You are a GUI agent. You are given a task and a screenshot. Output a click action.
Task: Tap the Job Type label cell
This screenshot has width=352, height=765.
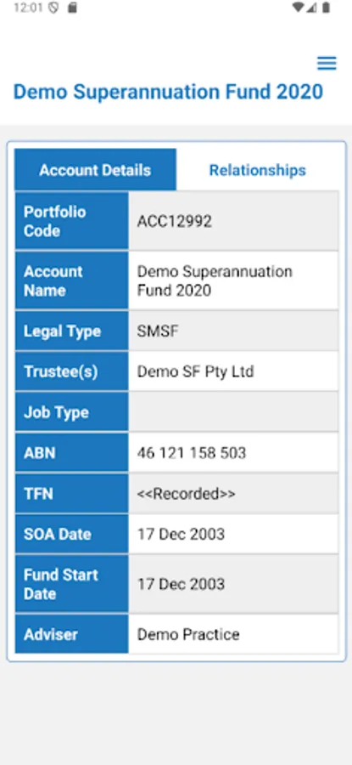point(71,412)
